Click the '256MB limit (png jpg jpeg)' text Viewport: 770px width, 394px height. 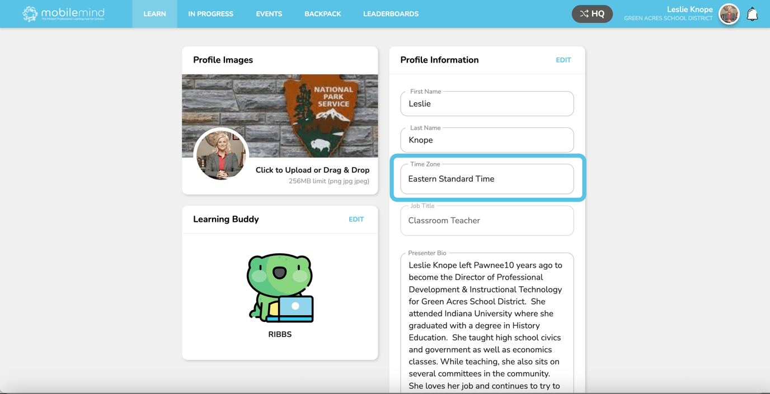click(x=329, y=181)
